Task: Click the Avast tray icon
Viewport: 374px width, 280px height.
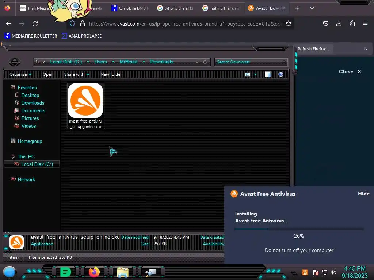Action: click(305, 272)
